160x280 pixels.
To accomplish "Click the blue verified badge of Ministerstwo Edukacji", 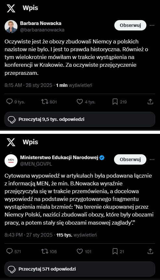I will 102,157.
